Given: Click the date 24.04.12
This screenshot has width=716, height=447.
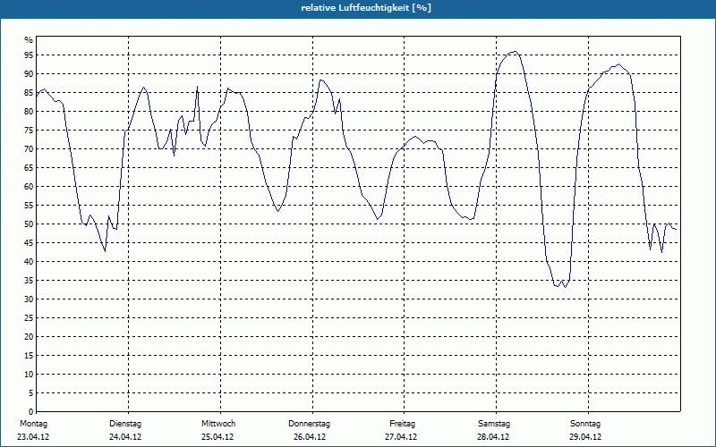Looking at the screenshot, I should 125,437.
